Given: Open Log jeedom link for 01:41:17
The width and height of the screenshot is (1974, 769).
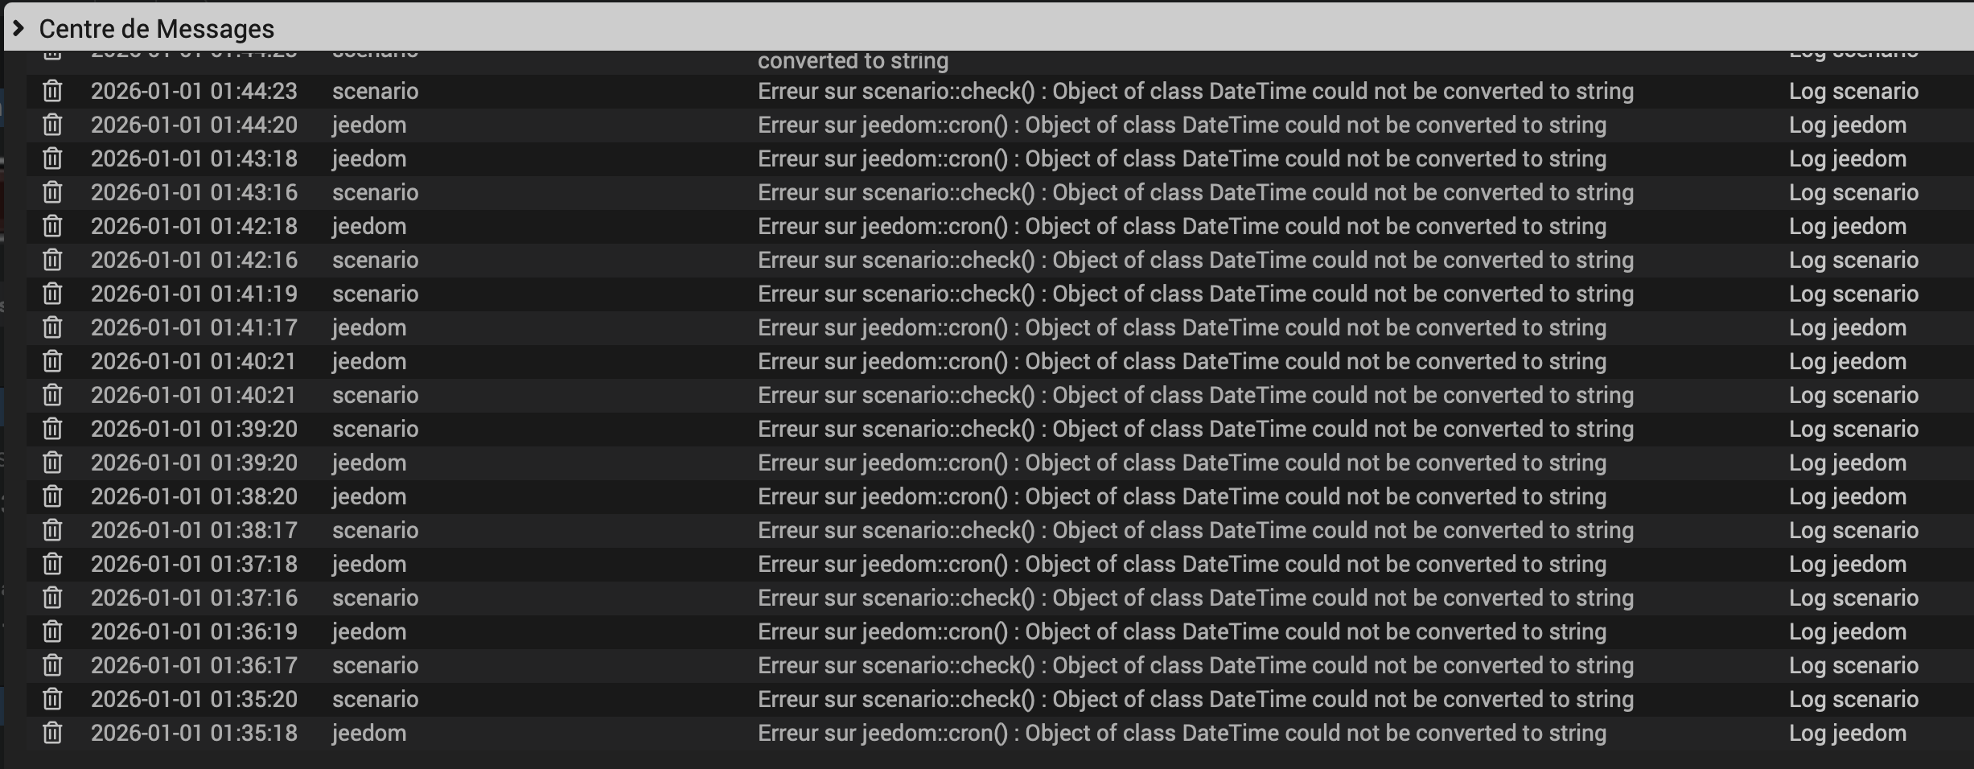Looking at the screenshot, I should (x=1847, y=327).
